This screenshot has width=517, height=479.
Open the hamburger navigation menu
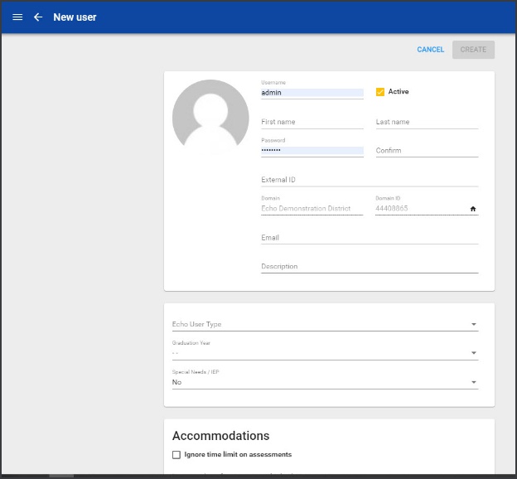click(17, 17)
